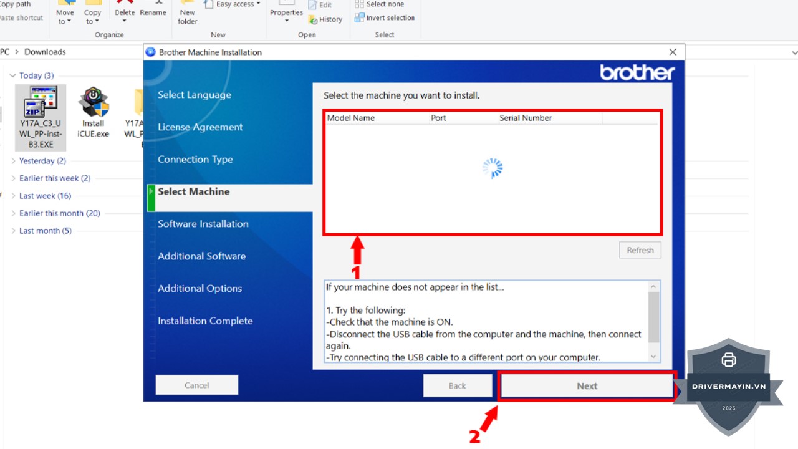Expand the Yesterday (2) group
The image size is (798, 449).
[13, 161]
